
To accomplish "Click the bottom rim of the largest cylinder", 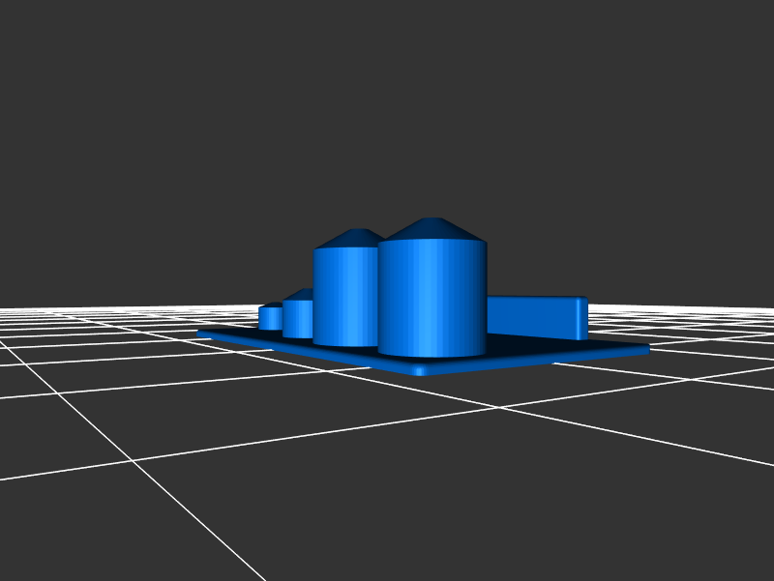I will [x=432, y=354].
